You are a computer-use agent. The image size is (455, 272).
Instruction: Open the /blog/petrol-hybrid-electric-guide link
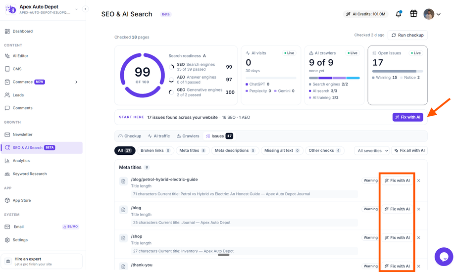click(164, 180)
